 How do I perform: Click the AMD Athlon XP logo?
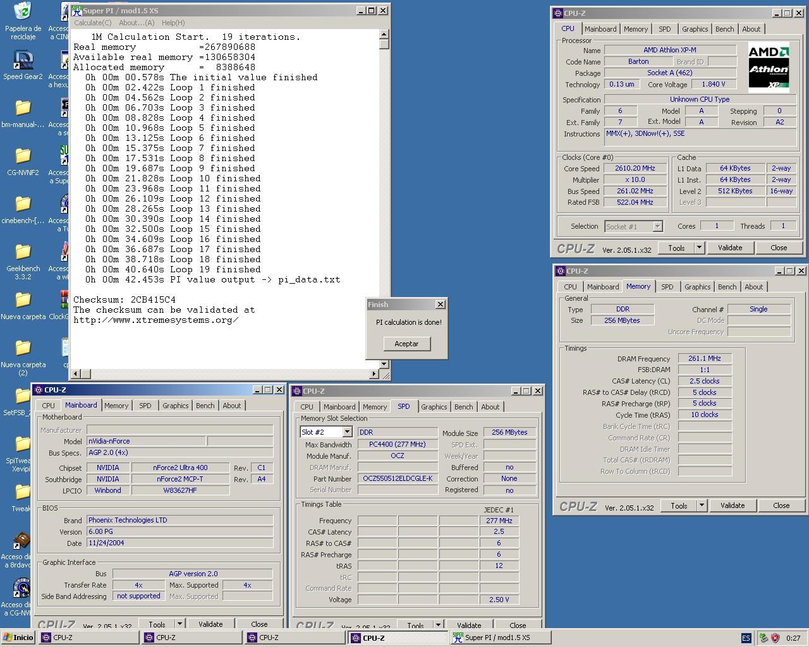[x=769, y=68]
